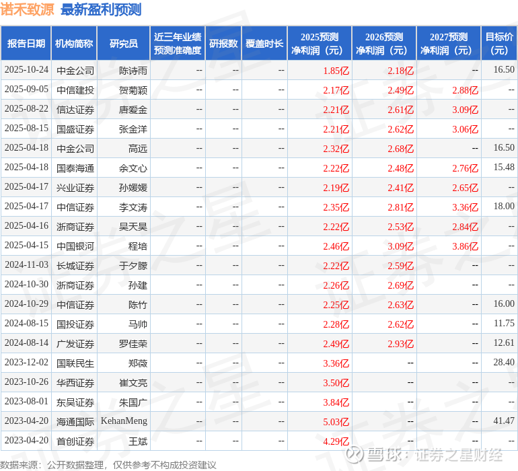518x471 pixels.
Task: Click the target price 11.75
Action: [x=504, y=323]
